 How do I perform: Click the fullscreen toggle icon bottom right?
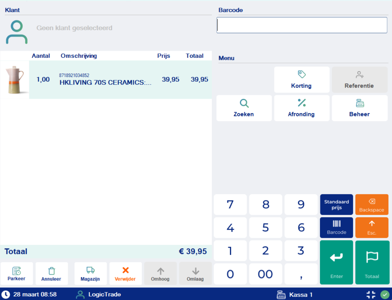(371, 294)
